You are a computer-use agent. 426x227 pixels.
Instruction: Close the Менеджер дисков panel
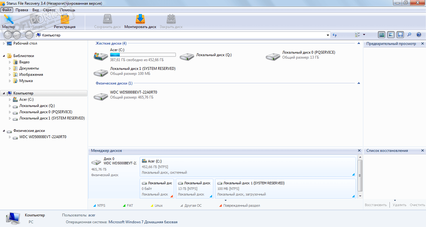359,151
